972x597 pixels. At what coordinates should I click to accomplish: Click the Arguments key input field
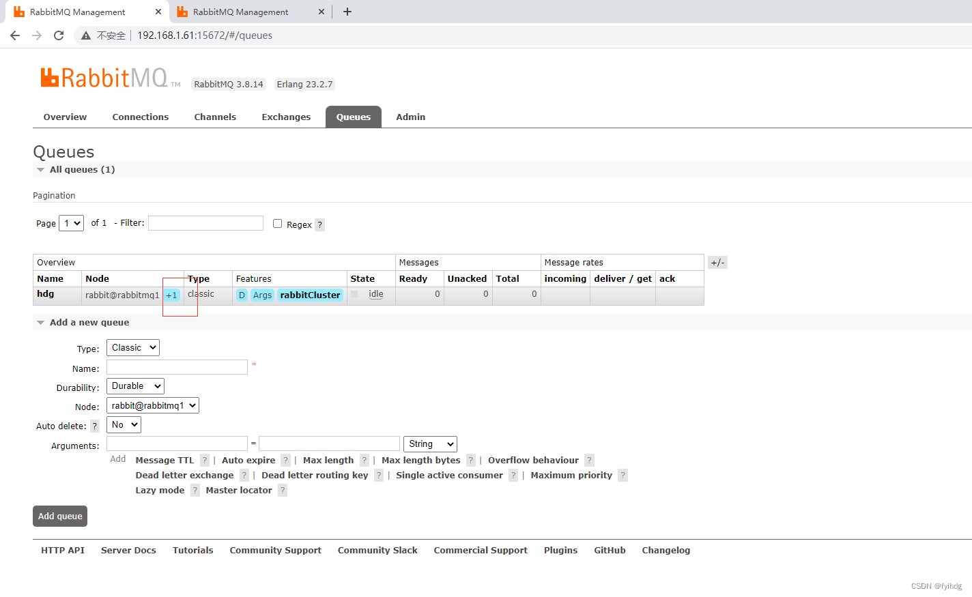[177, 444]
